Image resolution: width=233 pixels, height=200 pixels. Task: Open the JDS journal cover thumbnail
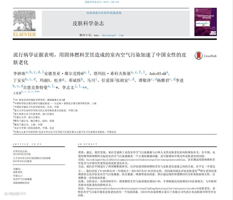coord(205,22)
